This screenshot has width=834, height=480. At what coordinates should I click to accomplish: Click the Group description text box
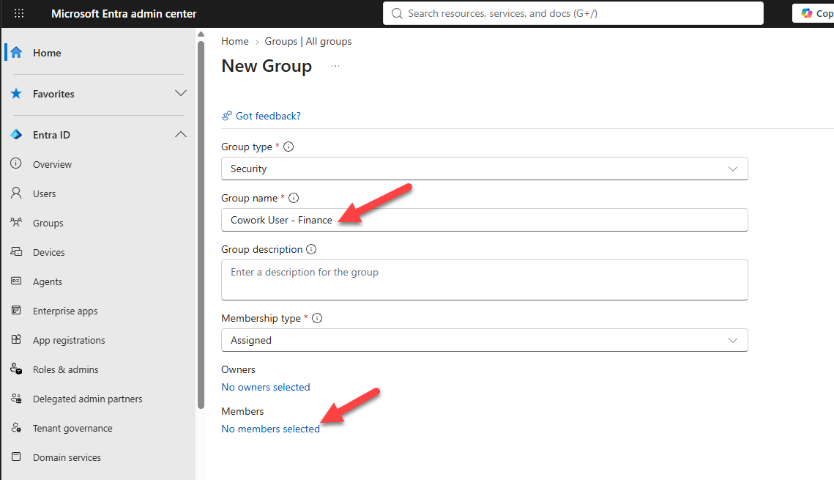pos(485,280)
